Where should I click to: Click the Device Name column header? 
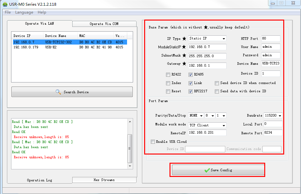point(61,36)
